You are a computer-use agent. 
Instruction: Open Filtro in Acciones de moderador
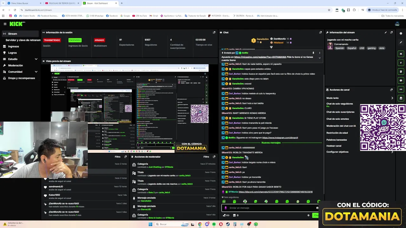206,157
